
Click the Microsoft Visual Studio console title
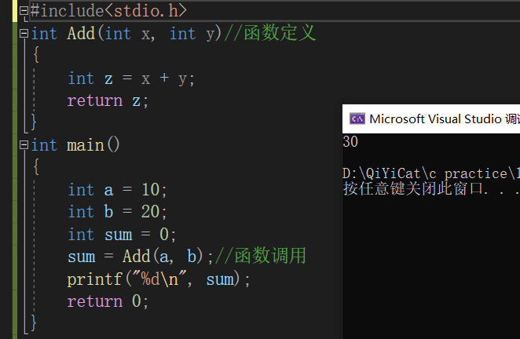tap(445, 118)
